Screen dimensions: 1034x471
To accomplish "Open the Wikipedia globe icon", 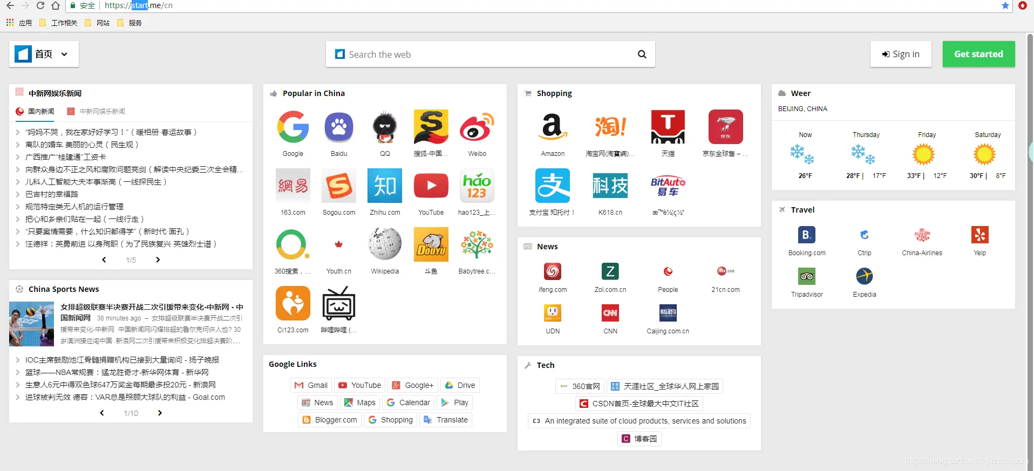I will tap(385, 244).
